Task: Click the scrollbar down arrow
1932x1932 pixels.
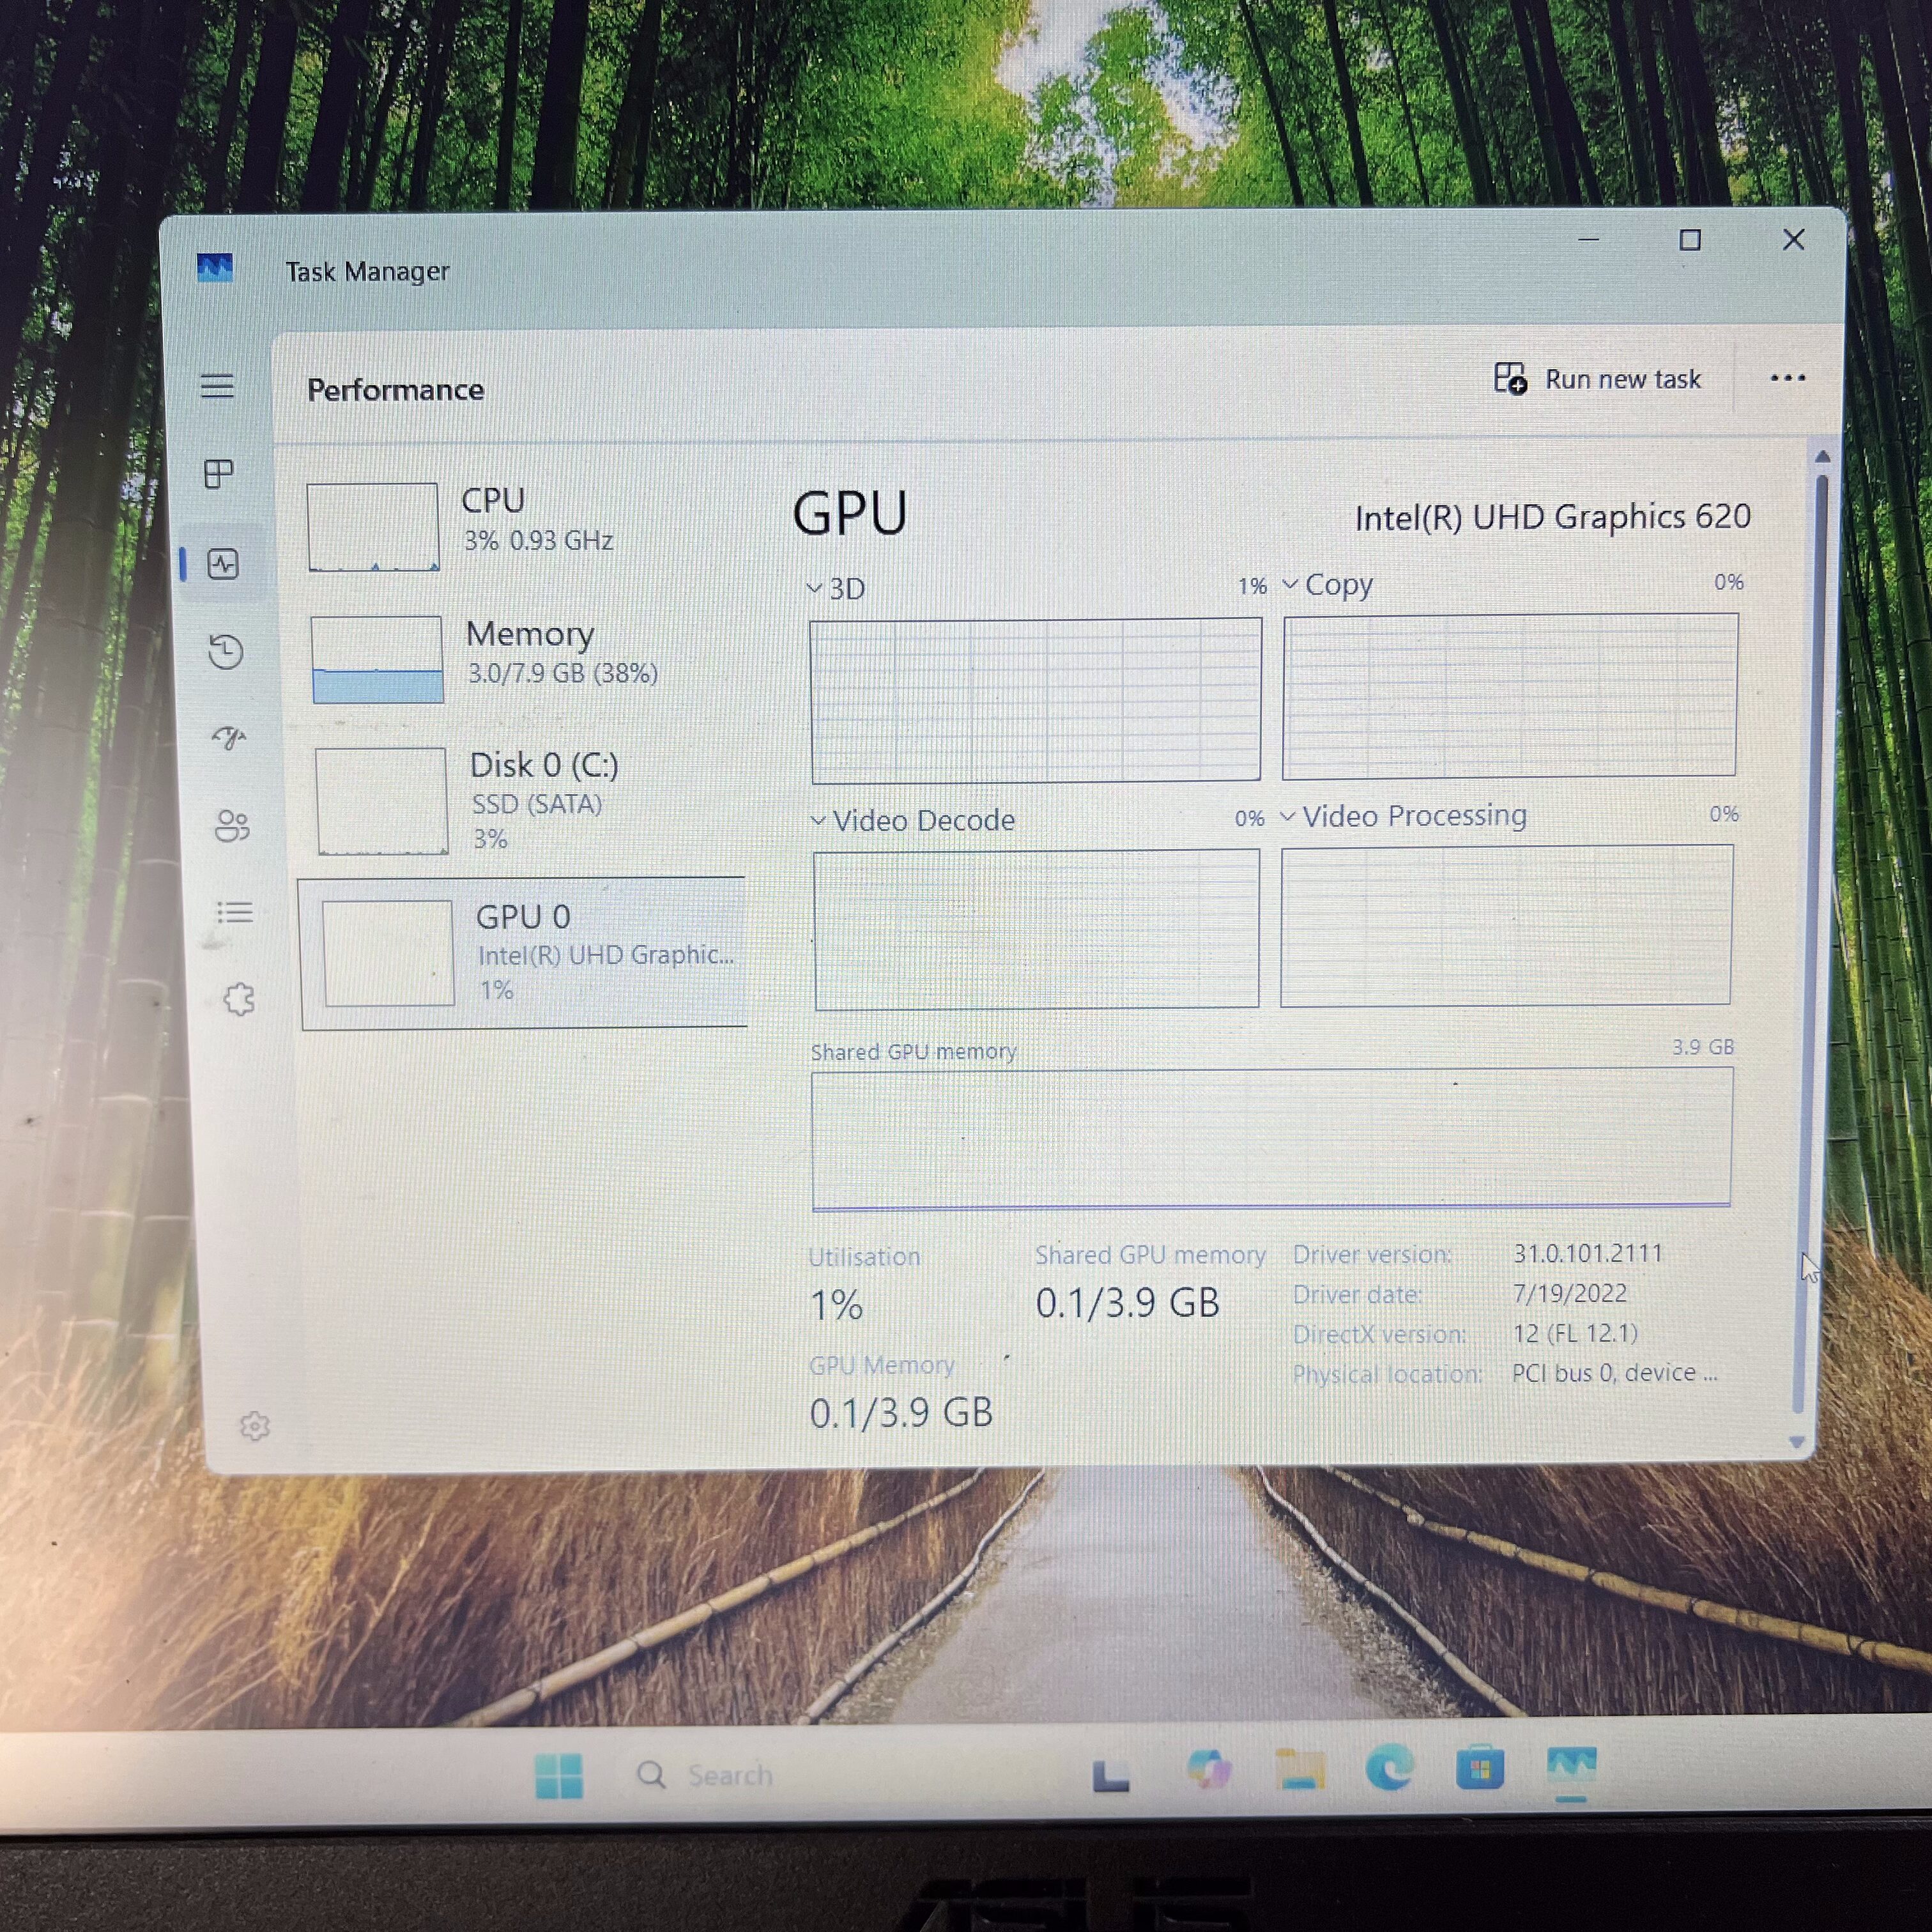Action: tap(1797, 1442)
